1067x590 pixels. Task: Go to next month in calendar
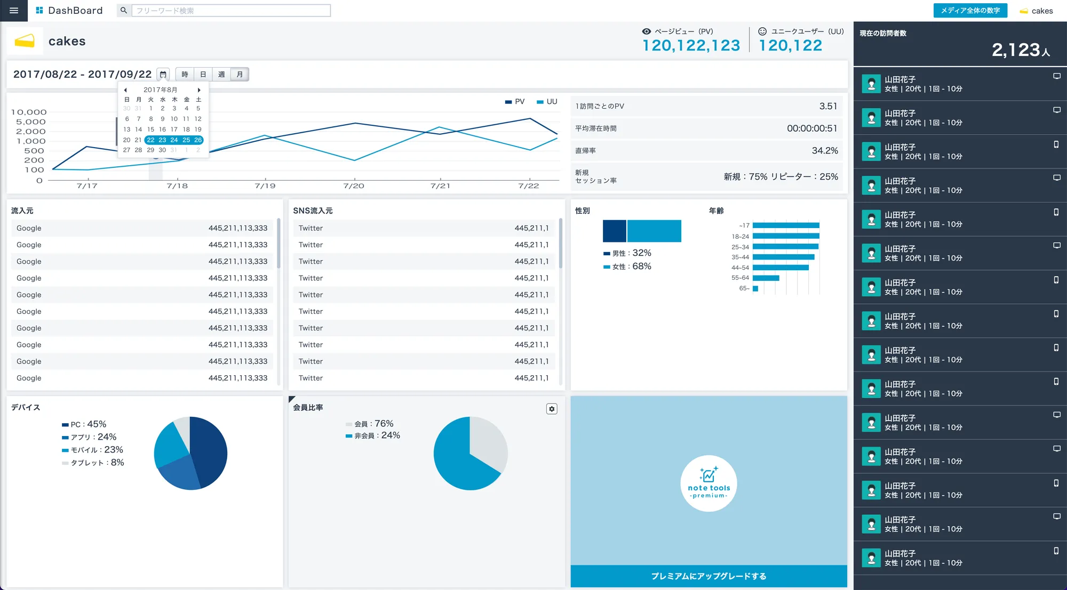pos(199,90)
